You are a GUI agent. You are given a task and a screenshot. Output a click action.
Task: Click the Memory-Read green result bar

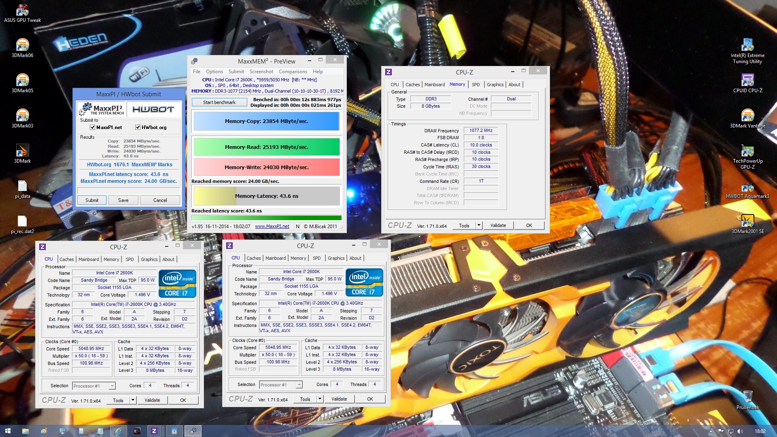click(x=266, y=147)
